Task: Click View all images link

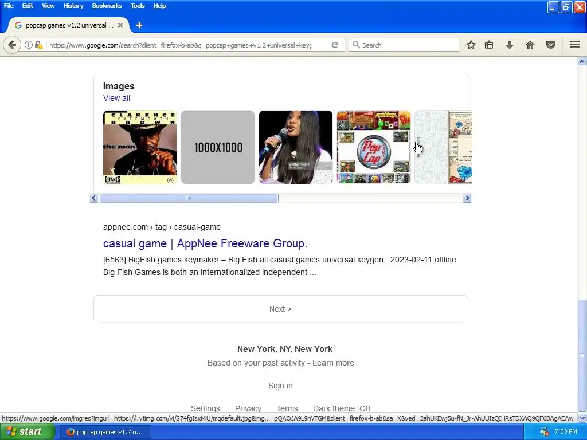Action: tap(116, 98)
